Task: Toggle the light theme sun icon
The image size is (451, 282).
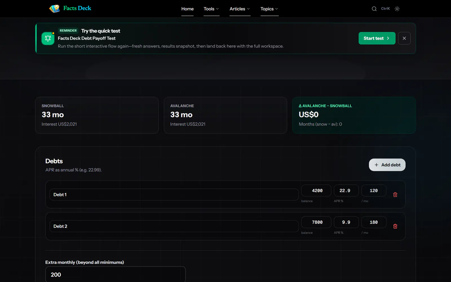Action: click(397, 9)
